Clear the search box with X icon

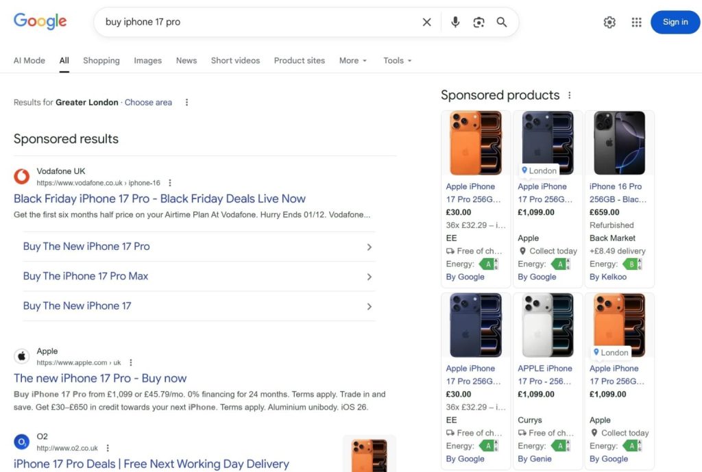[x=426, y=22]
